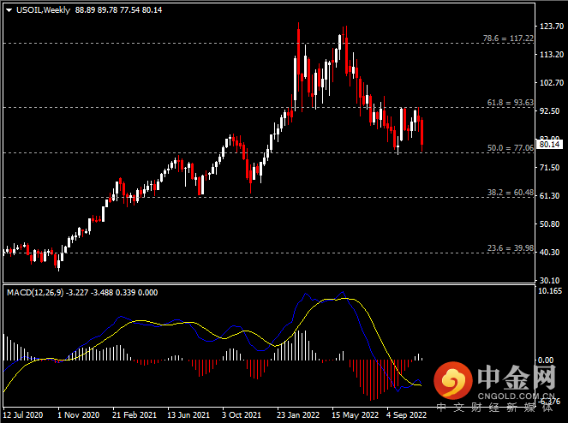Viewport: 568px width, 423px height.
Task: Select the 4 Sep 2022 date label
Action: click(406, 414)
